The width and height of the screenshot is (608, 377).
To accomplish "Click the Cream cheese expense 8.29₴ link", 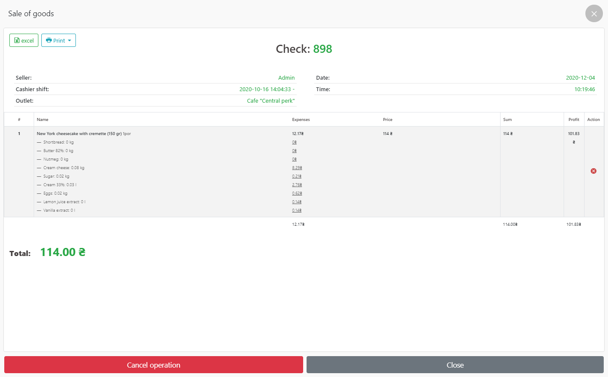I will click(297, 168).
